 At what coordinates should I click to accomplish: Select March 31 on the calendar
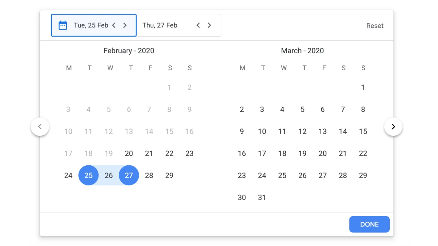tap(262, 197)
